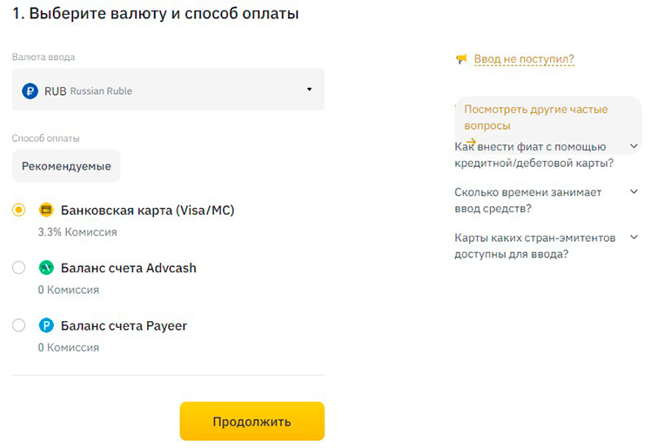The width and height of the screenshot is (651, 448).
Task: Click the megaphone icon near deposit help
Action: tap(461, 59)
